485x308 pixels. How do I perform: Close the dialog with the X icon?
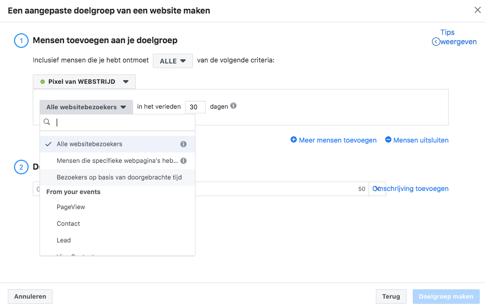click(x=478, y=10)
